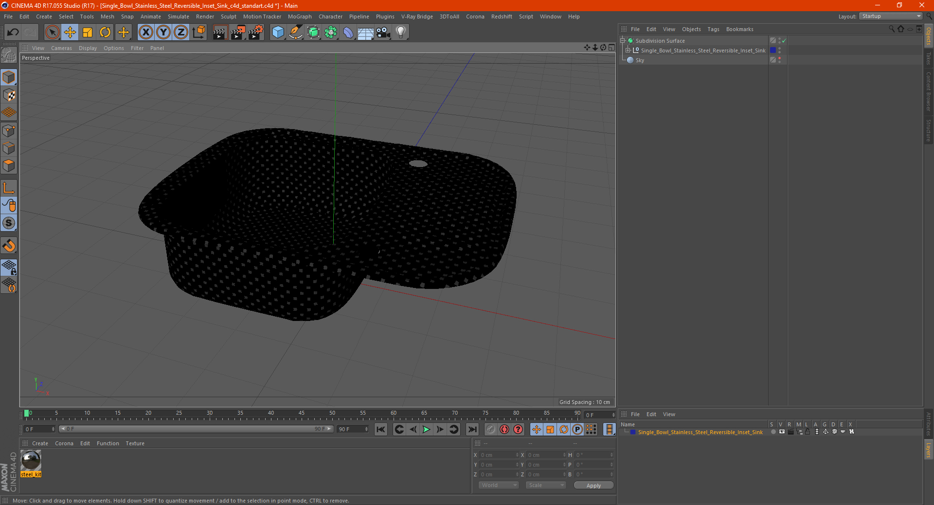
Task: Toggle viewport maximize icon
Action: (611, 48)
